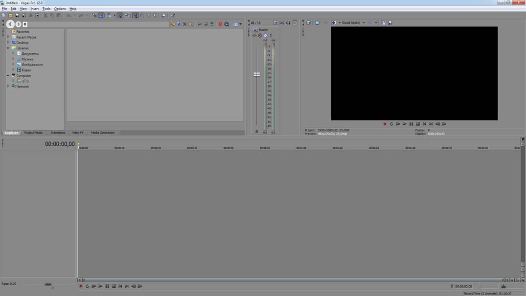Open the File menu
The height and width of the screenshot is (296, 526).
coord(4,9)
